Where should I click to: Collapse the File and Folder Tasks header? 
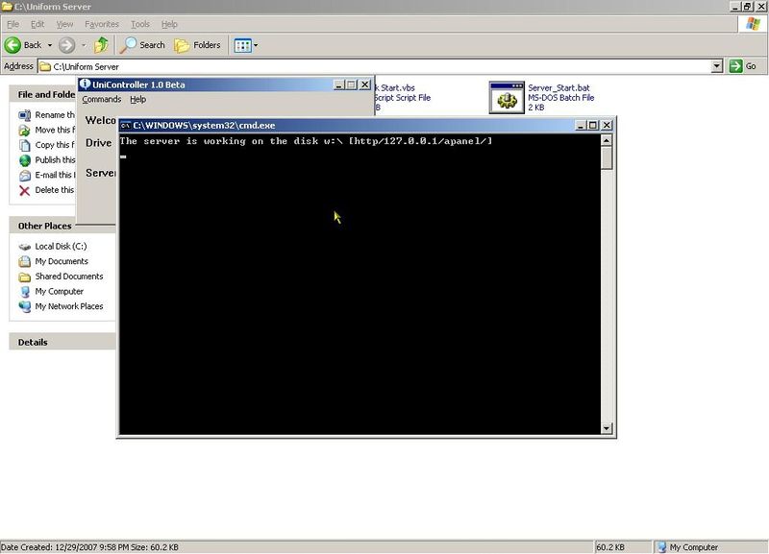43,94
